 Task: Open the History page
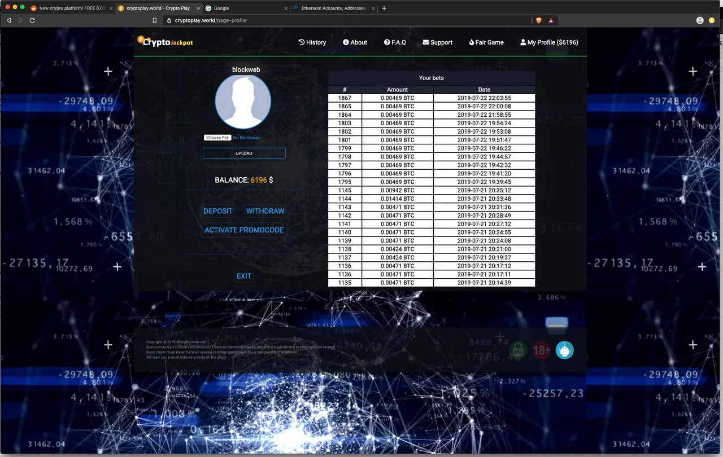312,42
